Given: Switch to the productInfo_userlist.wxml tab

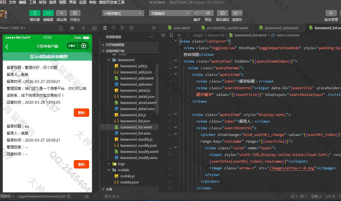Looking at the screenshot, I should coord(227,28).
